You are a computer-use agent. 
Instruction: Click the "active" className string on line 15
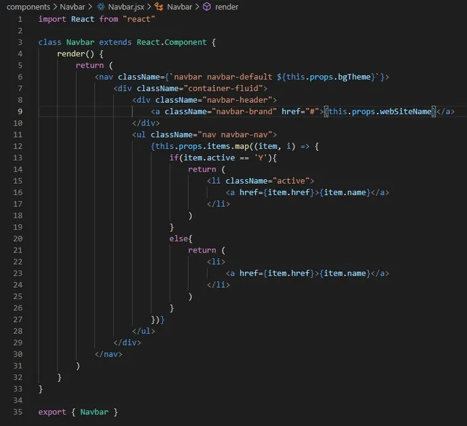tap(291, 181)
